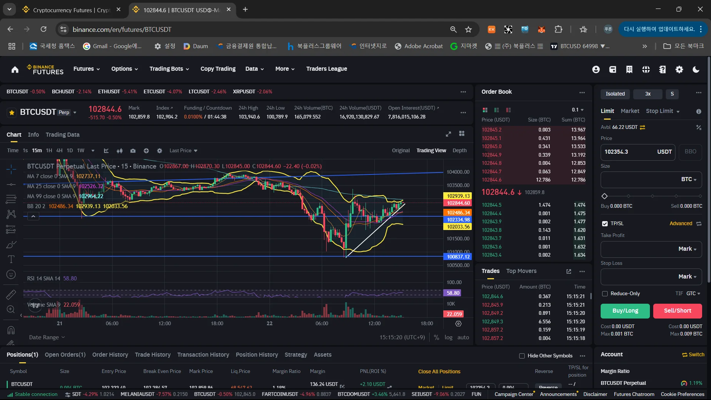Select the text drawing tool
This screenshot has height=400, width=711.
(x=11, y=259)
